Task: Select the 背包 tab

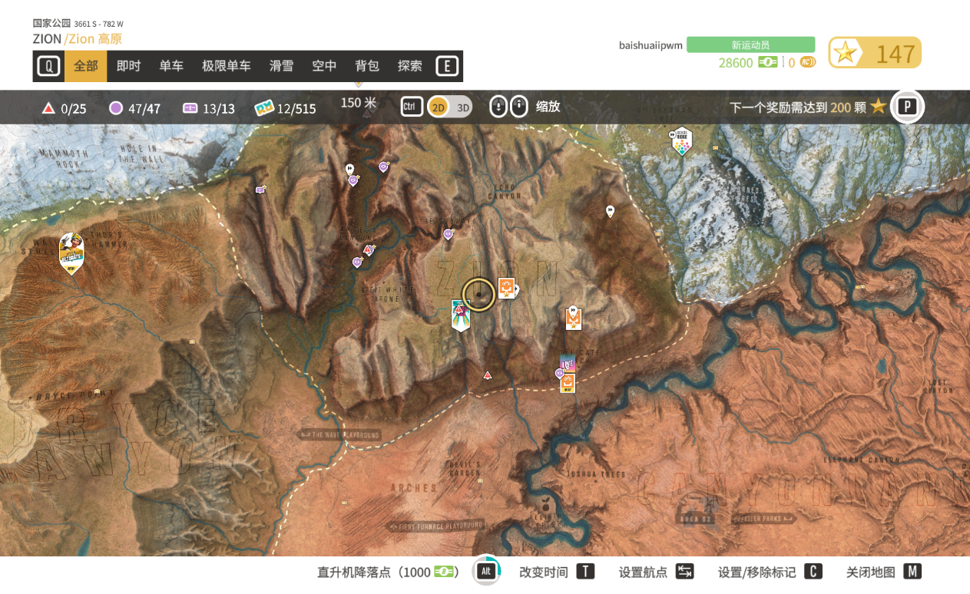Action: [x=367, y=66]
